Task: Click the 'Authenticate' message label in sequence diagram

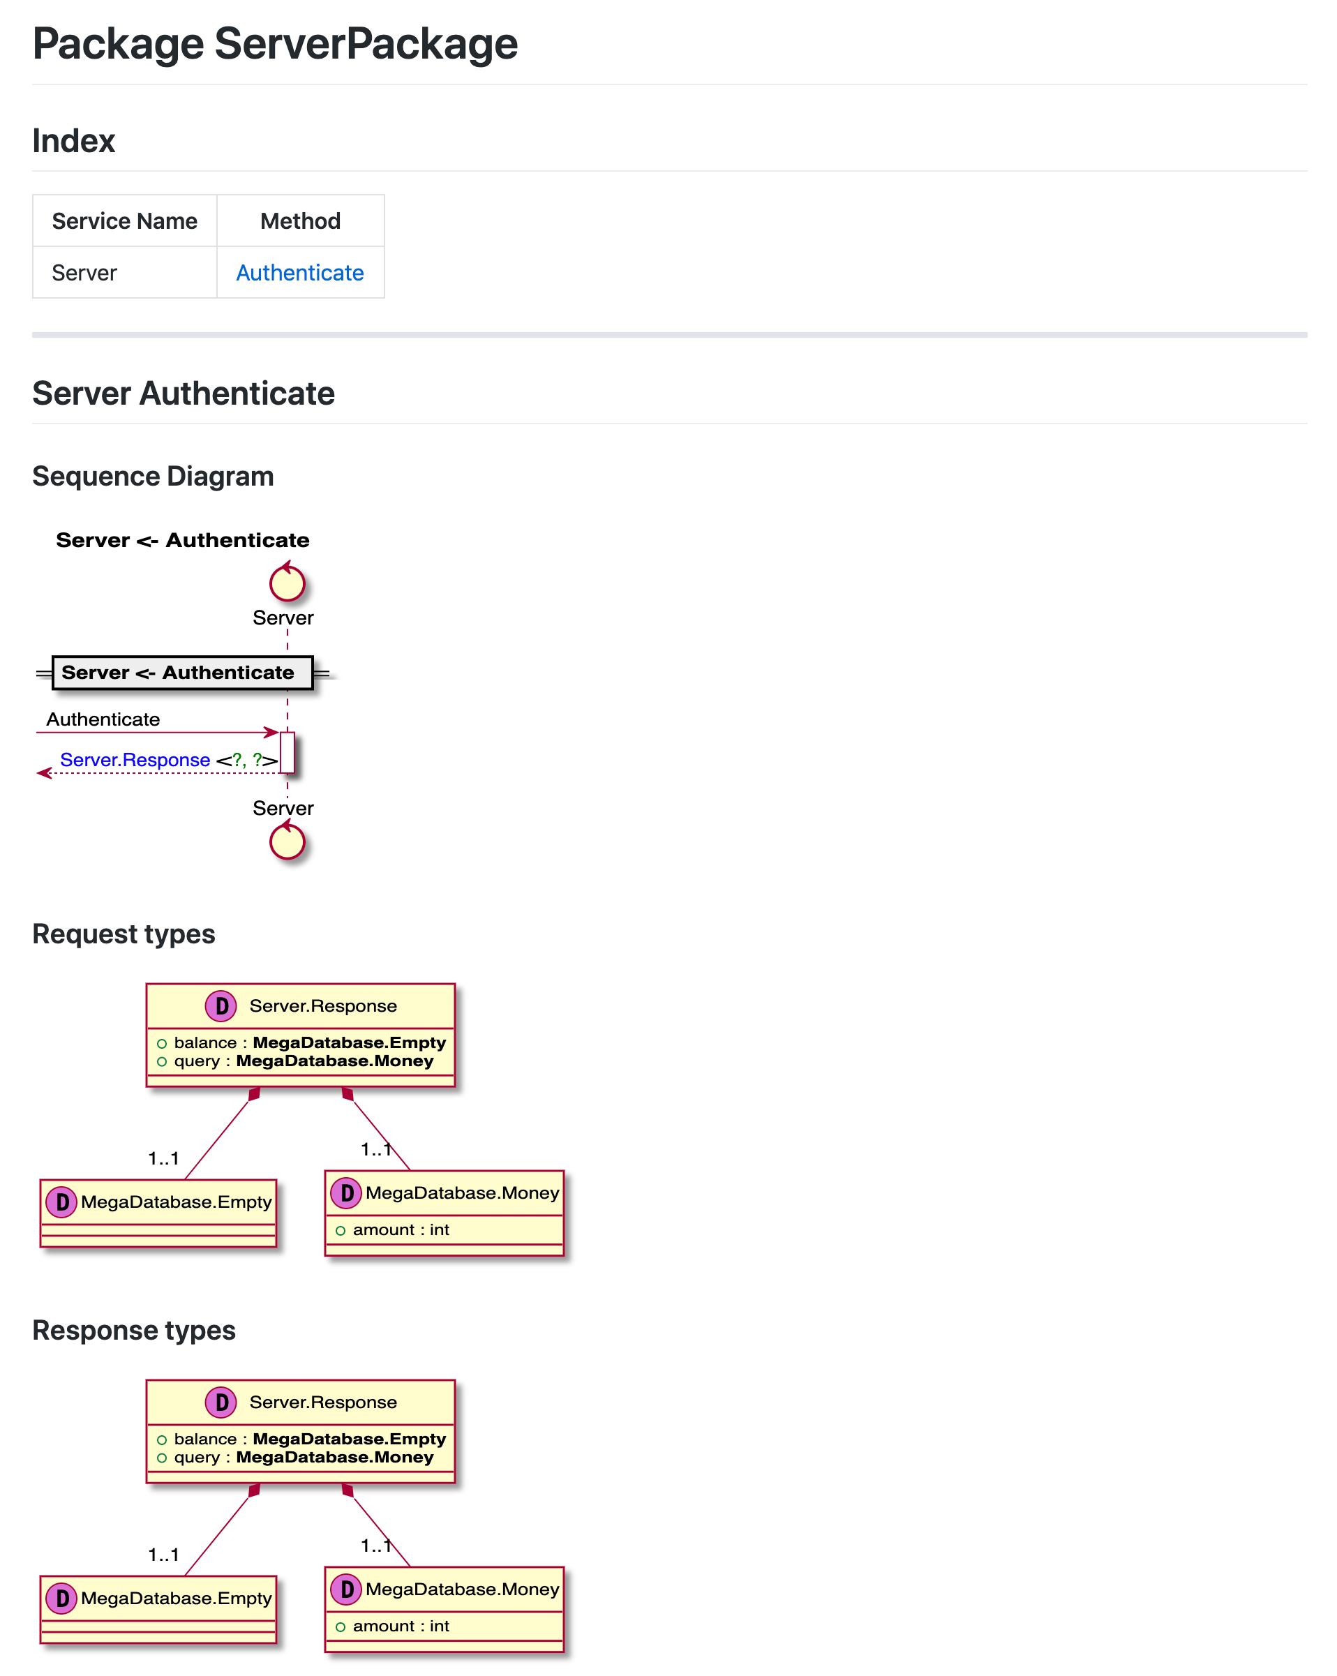Action: coord(103,719)
